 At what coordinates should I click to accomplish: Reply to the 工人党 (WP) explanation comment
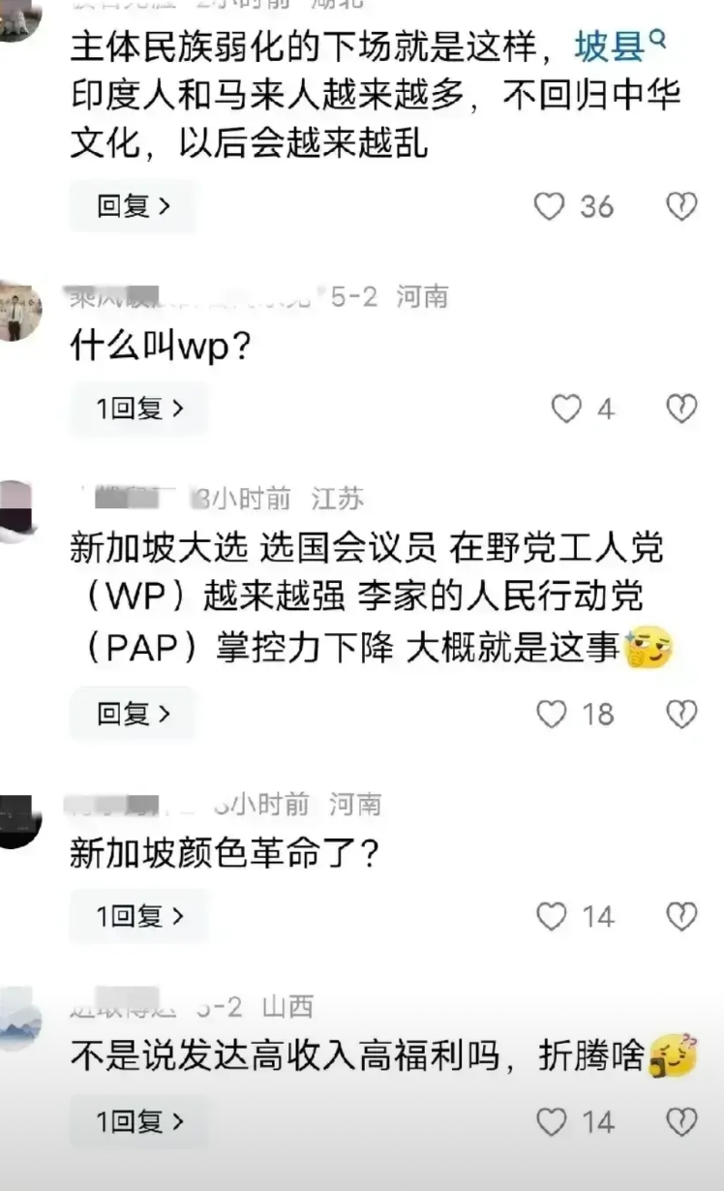tap(134, 715)
